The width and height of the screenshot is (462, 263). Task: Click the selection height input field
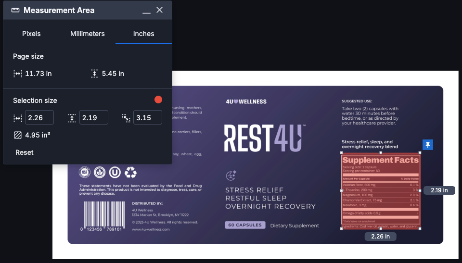[x=94, y=117]
